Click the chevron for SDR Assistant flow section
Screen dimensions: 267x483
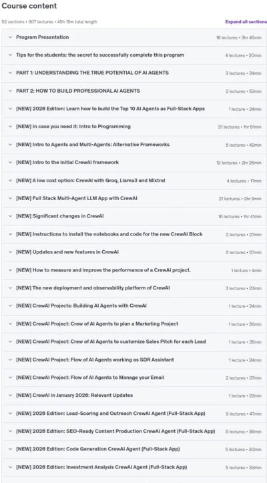click(10, 360)
